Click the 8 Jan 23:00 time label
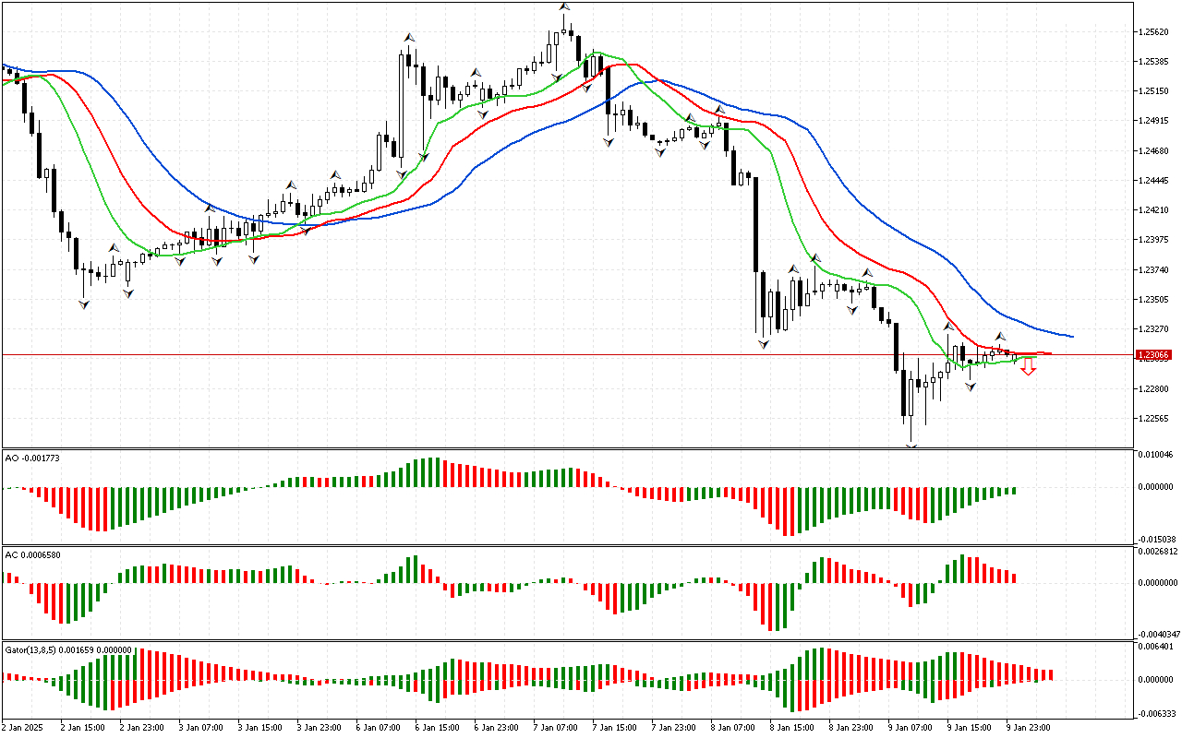1182x738 pixels. tap(850, 727)
